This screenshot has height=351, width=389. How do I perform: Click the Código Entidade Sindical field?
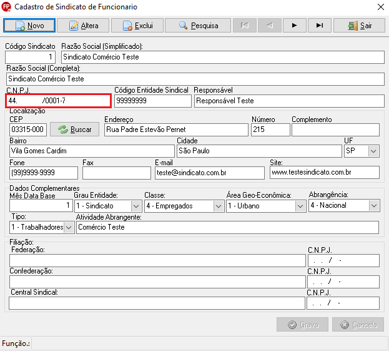click(x=153, y=101)
